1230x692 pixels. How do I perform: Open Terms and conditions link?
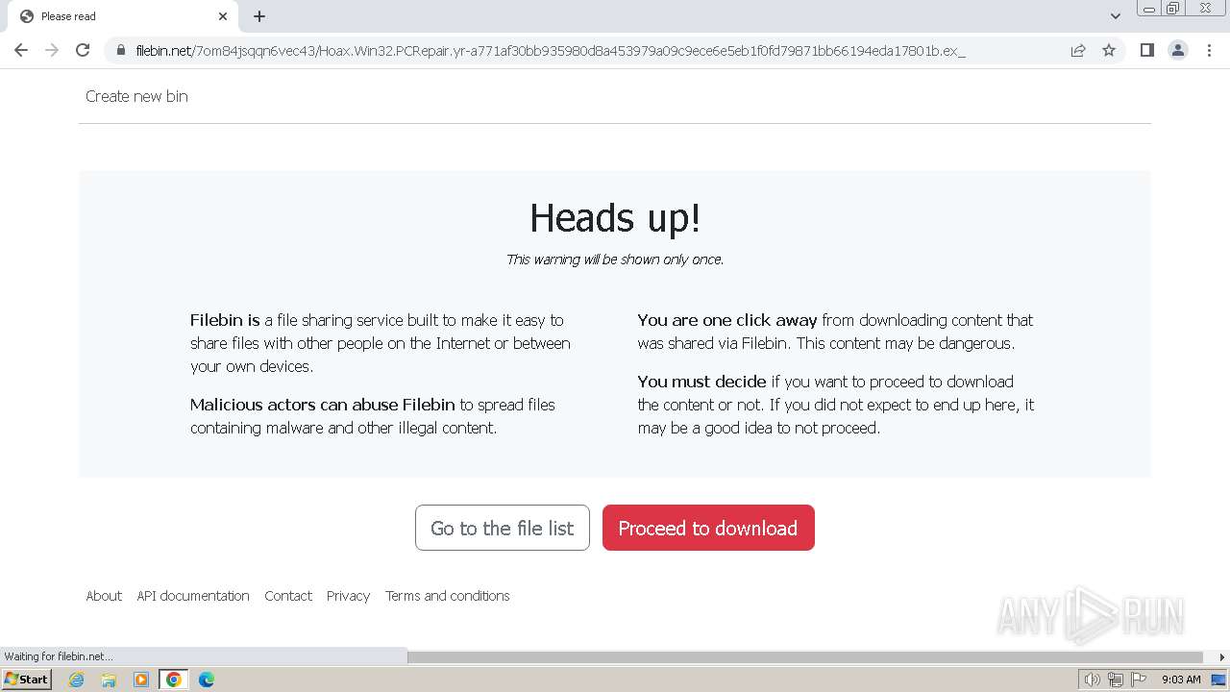[448, 596]
